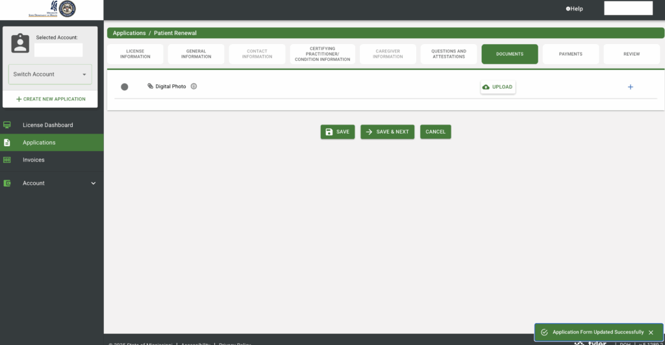Screen dimensions: 665x345
Task: Click the gray status circle for Digital Photo
Action: [x=125, y=87]
